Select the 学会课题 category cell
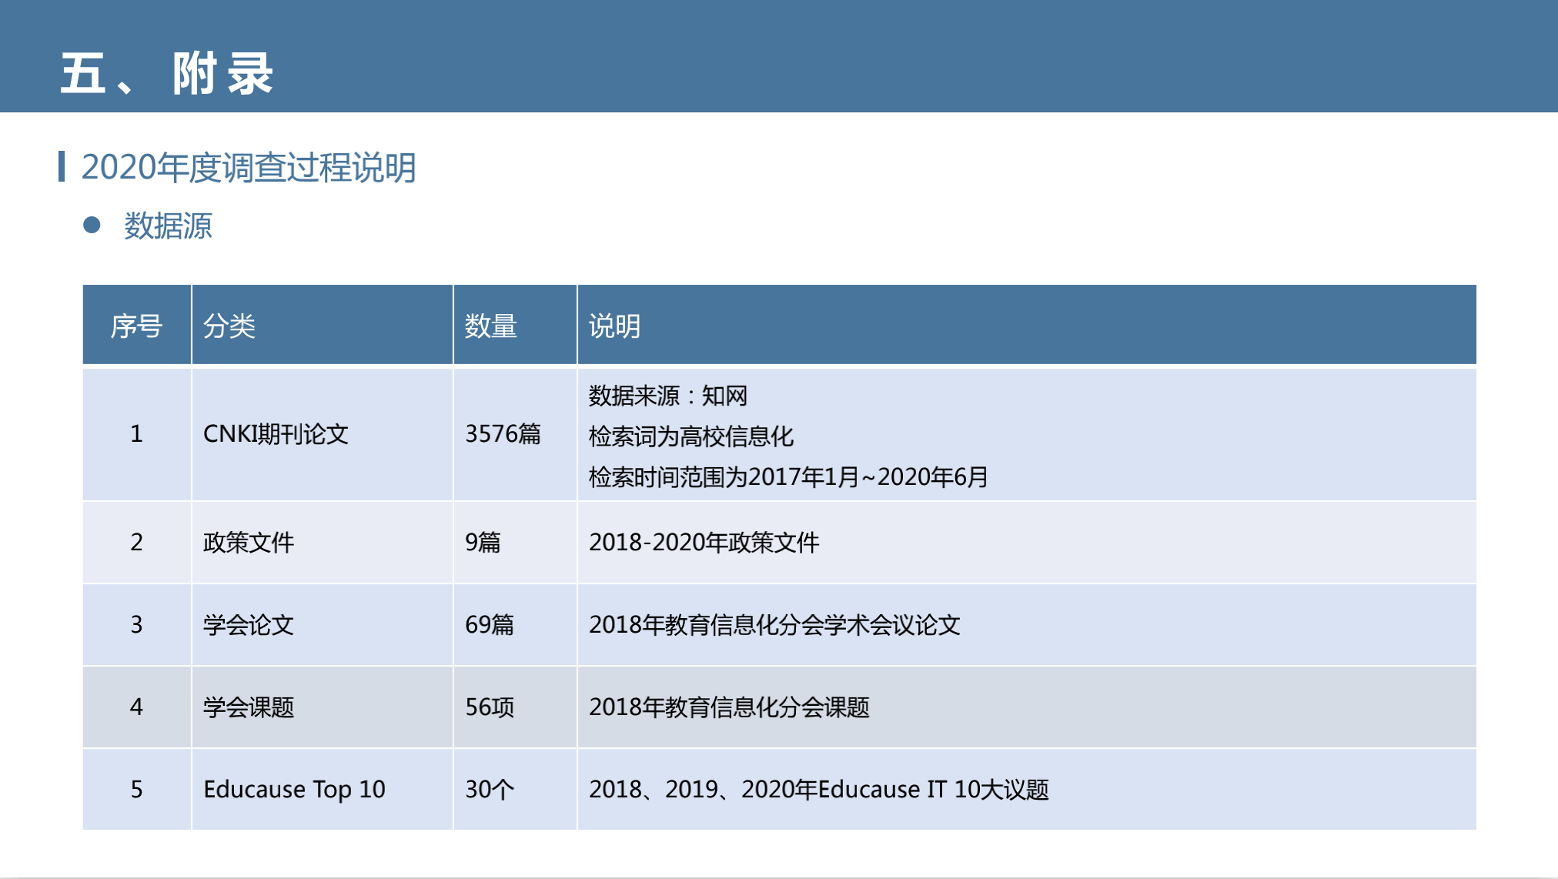 [248, 707]
